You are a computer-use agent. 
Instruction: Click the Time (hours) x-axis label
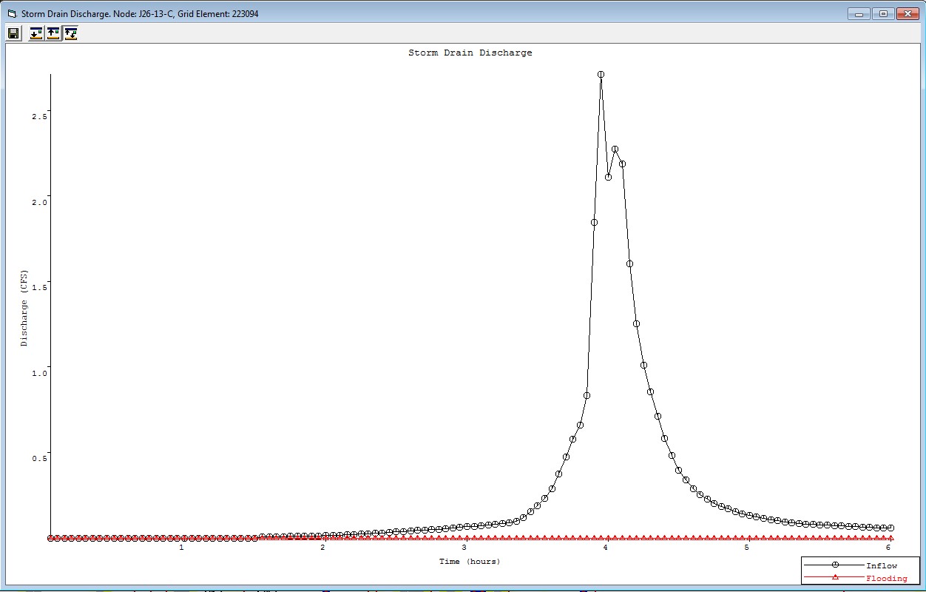pos(470,562)
